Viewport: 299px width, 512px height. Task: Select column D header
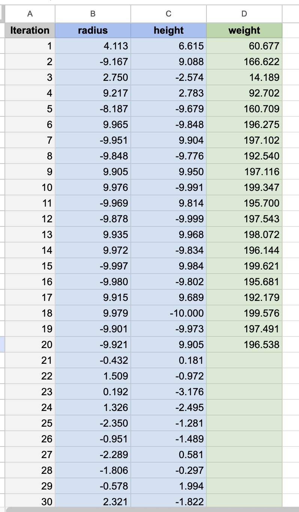point(244,14)
